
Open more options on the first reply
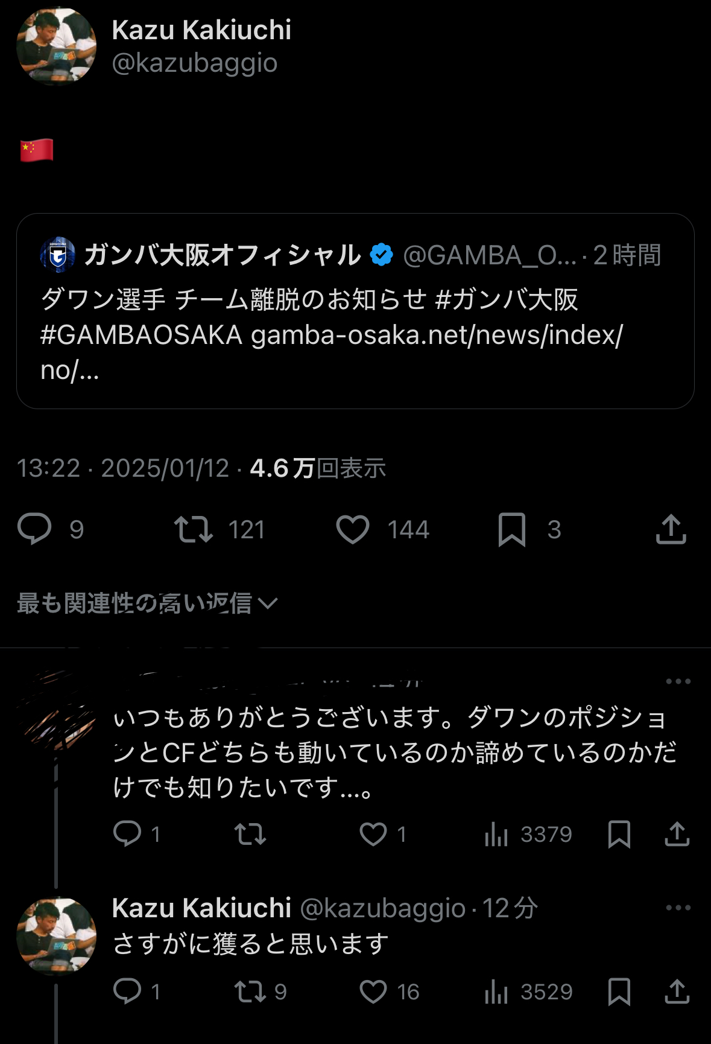point(678,681)
